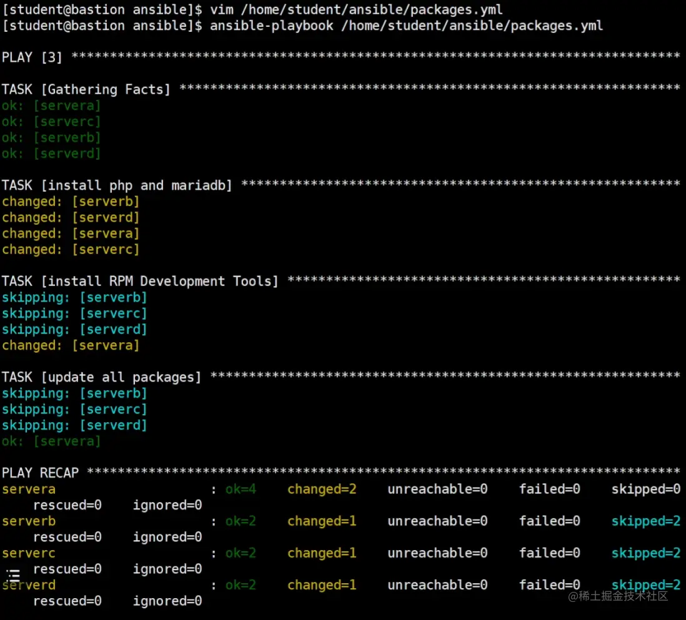Click 'failed=0' in the servera recap row
This screenshot has height=620, width=686.
click(x=550, y=490)
